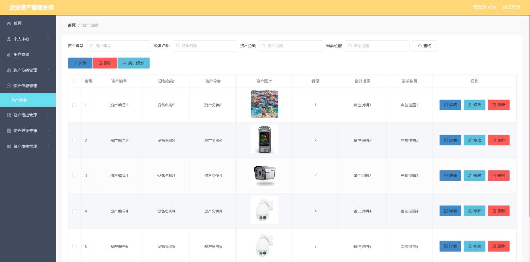The image size is (530, 262).
Task: Click 详情 for 资产编号2
Action: coord(449,140)
